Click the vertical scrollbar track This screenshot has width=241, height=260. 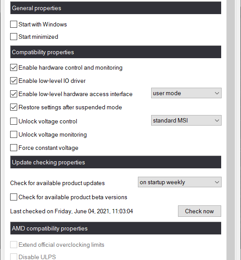(231, 130)
